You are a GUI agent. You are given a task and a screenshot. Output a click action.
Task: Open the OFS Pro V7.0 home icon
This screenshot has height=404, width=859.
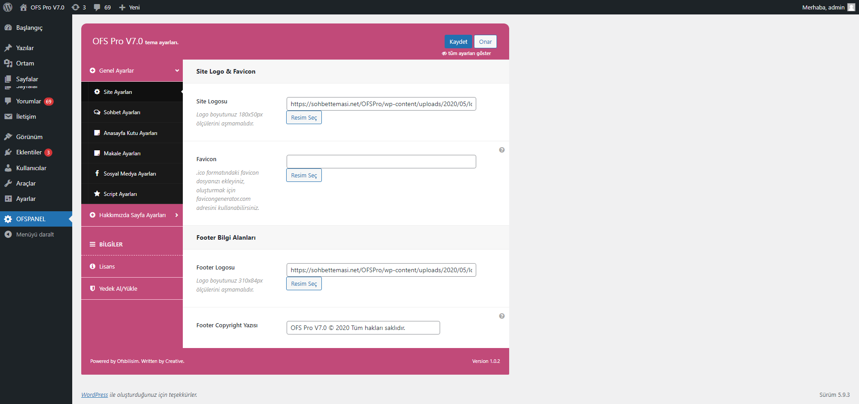click(x=23, y=7)
